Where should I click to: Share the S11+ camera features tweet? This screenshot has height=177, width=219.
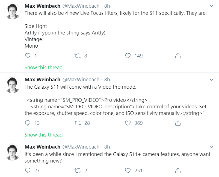(x=178, y=170)
